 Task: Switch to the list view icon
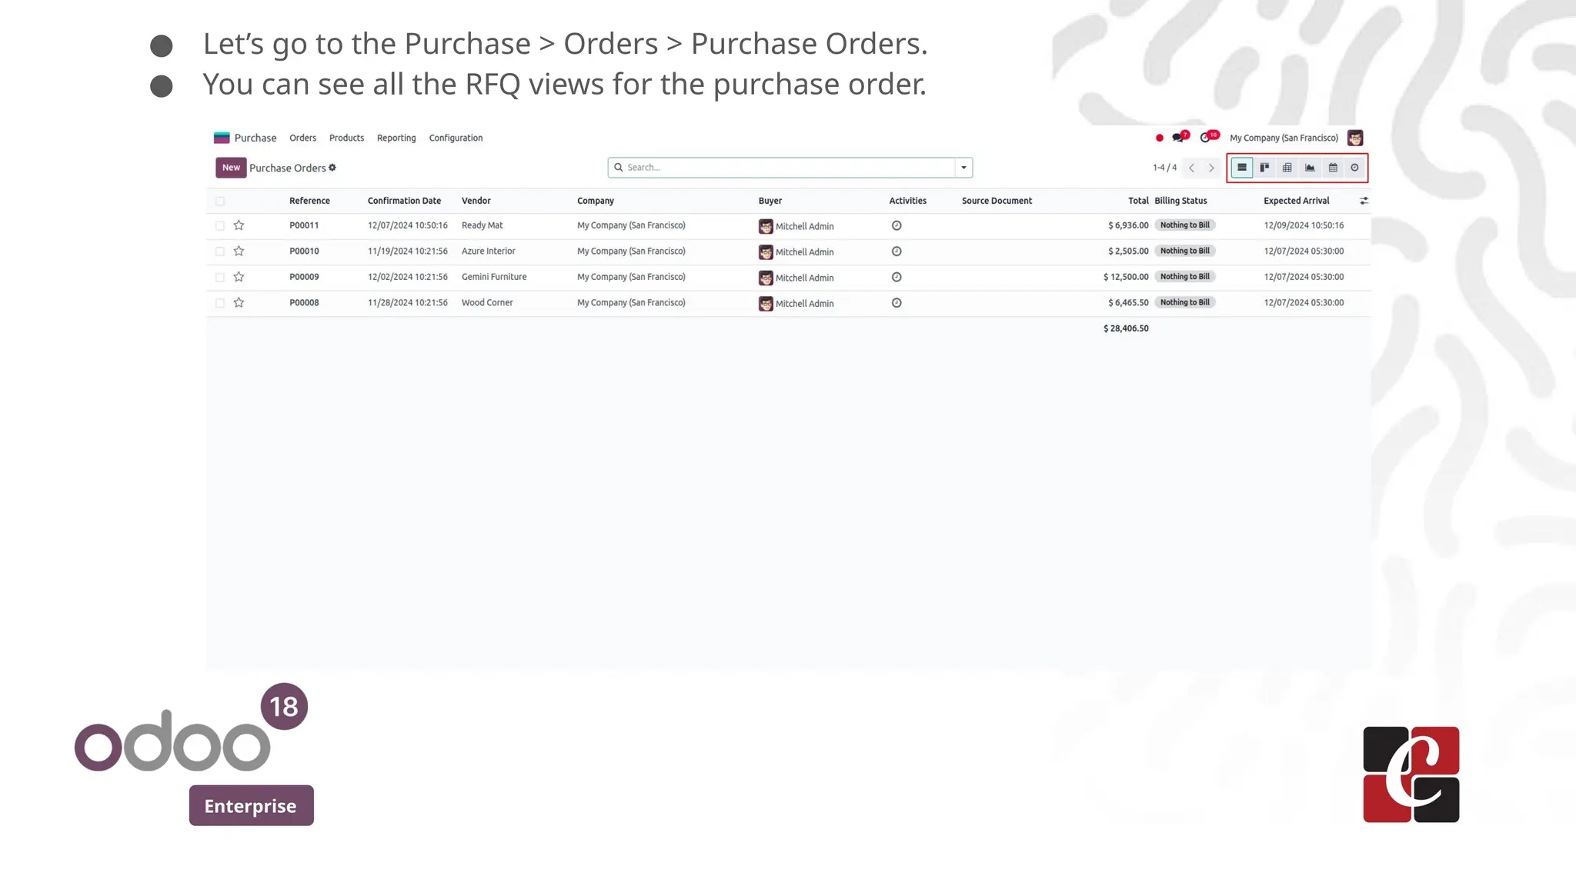tap(1241, 168)
